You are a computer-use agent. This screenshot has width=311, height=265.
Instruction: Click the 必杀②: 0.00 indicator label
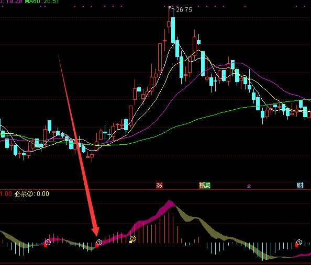(x=32, y=194)
